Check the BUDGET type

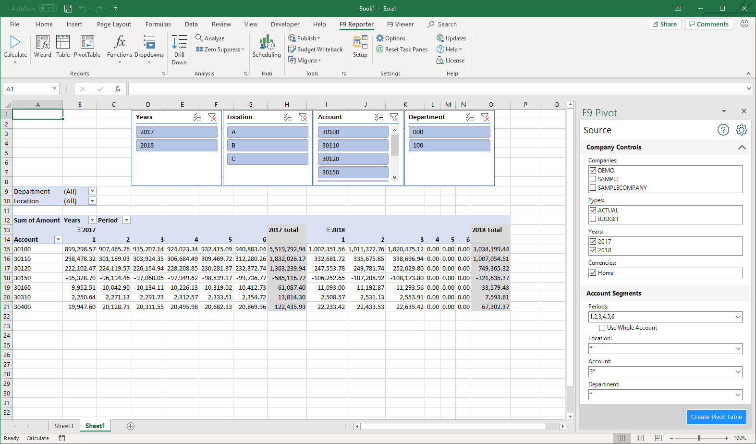click(x=593, y=219)
